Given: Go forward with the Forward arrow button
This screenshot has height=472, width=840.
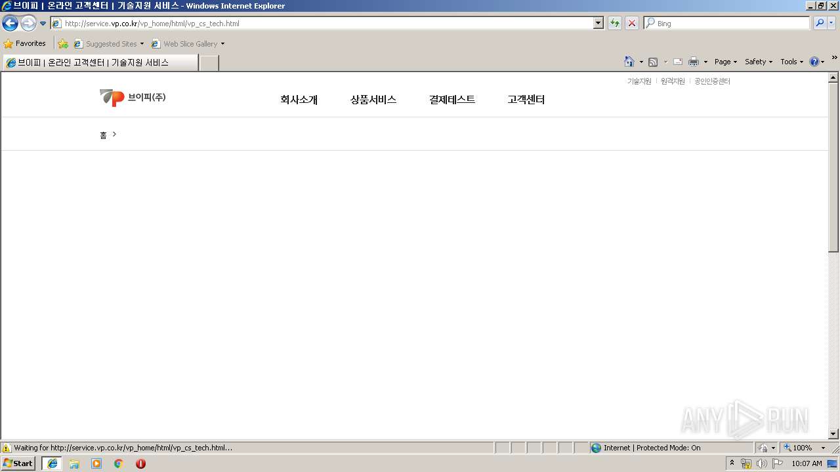Looking at the screenshot, I should [x=28, y=24].
